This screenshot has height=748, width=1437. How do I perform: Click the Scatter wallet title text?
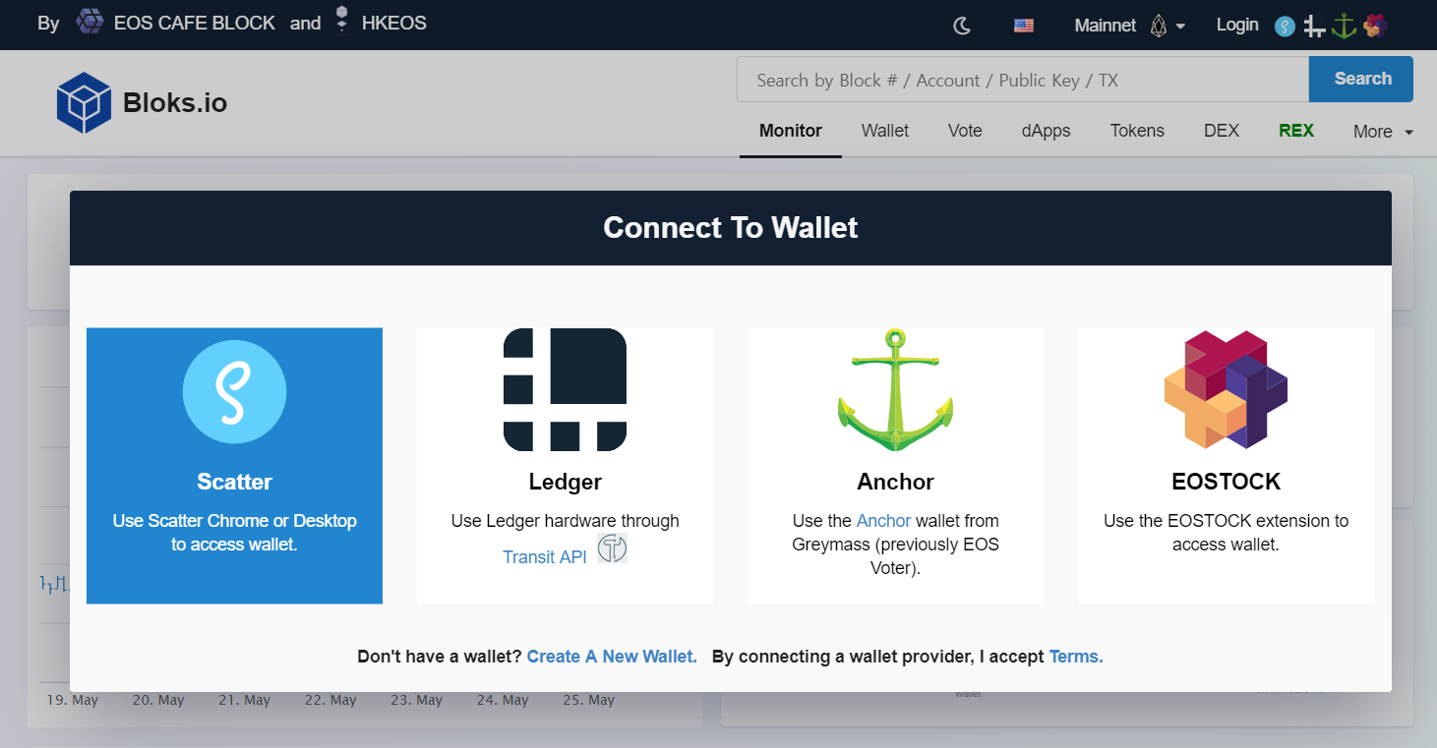point(234,482)
